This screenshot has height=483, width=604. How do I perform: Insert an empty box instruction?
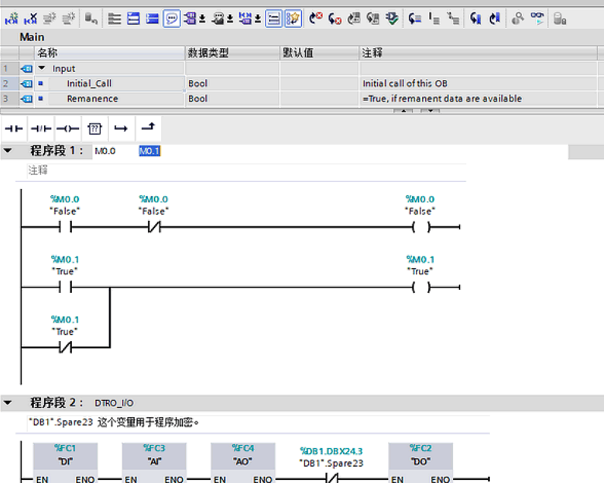[x=94, y=129]
